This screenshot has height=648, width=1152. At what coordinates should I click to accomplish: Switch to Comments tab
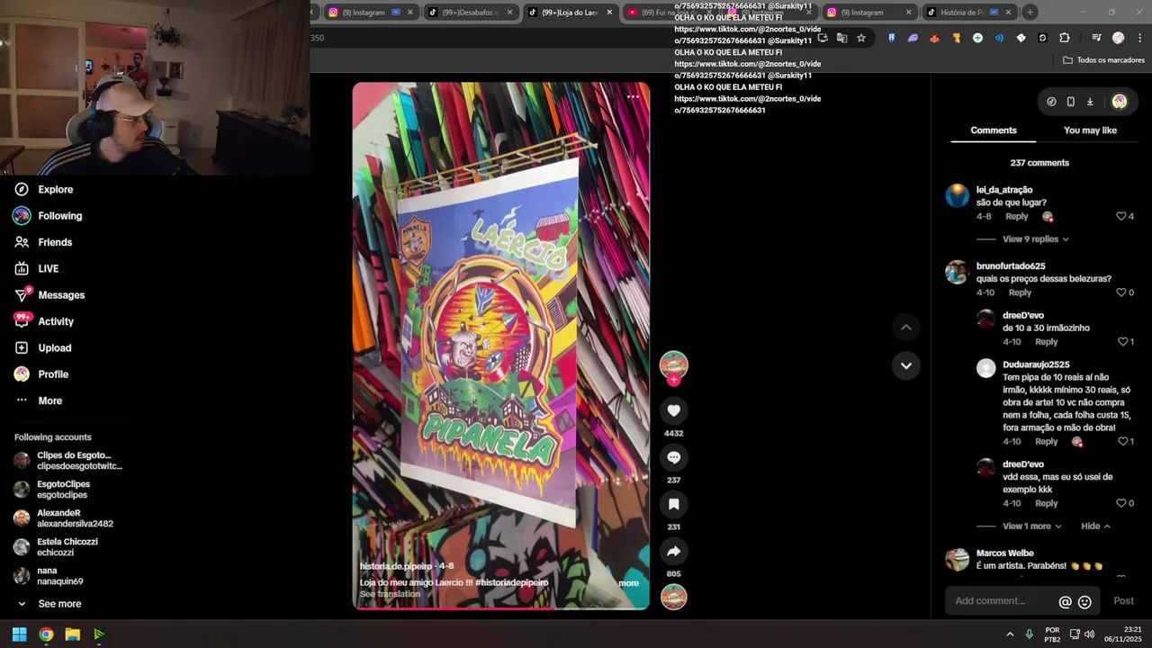[994, 130]
